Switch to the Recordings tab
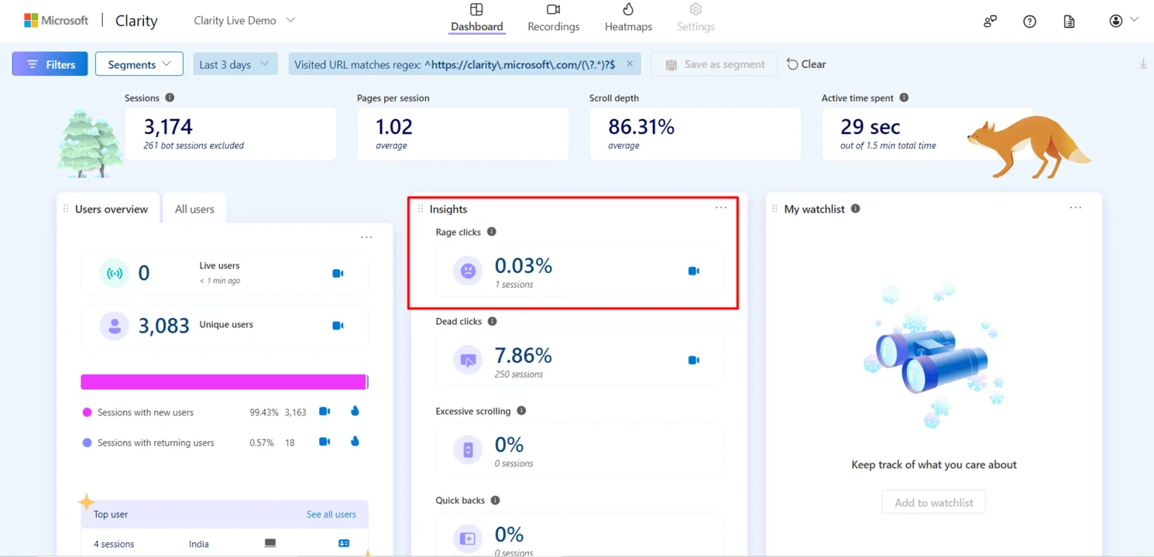 pos(553,19)
